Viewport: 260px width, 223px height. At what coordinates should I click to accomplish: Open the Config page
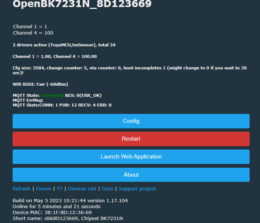tap(131, 121)
